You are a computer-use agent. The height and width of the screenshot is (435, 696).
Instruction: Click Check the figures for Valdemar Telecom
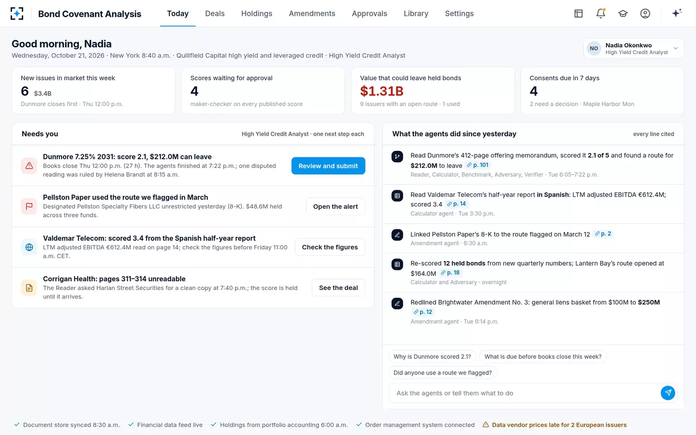[330, 247]
